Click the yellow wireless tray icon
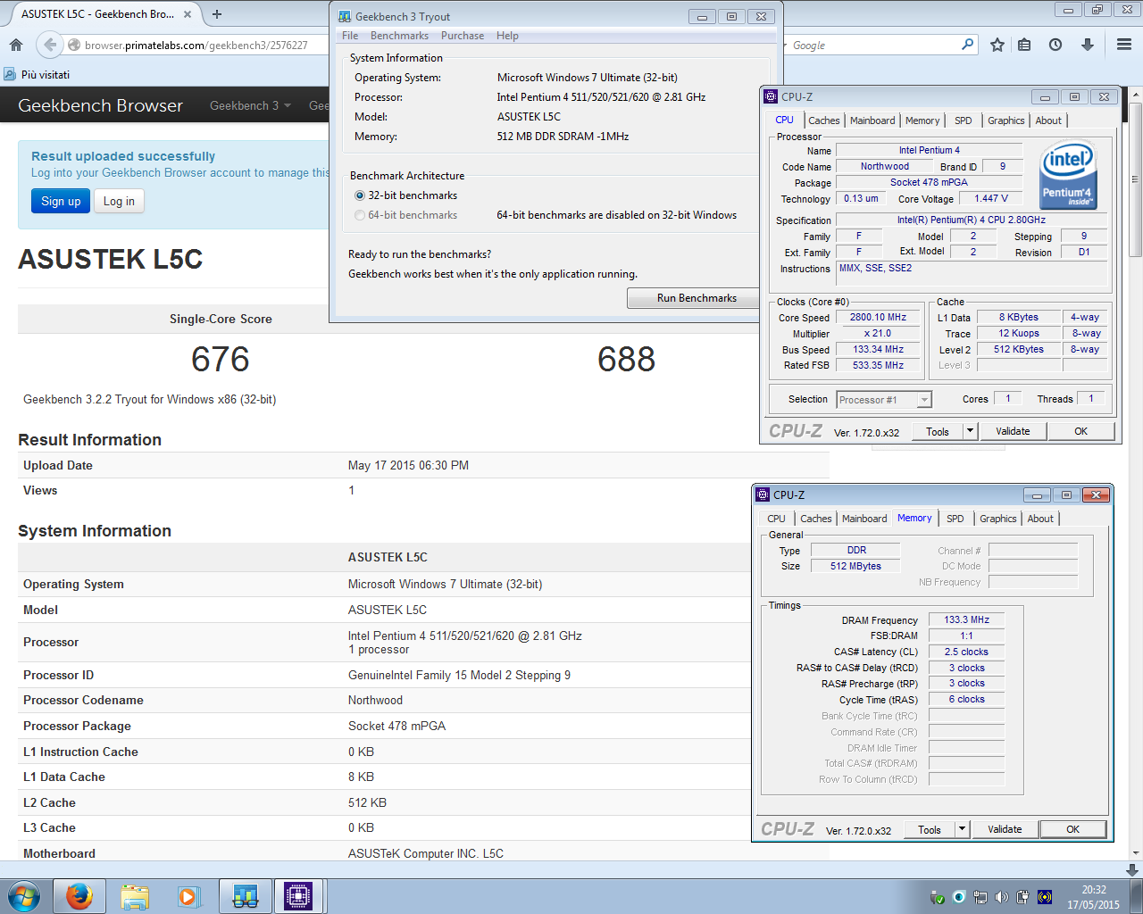 [x=1045, y=897]
